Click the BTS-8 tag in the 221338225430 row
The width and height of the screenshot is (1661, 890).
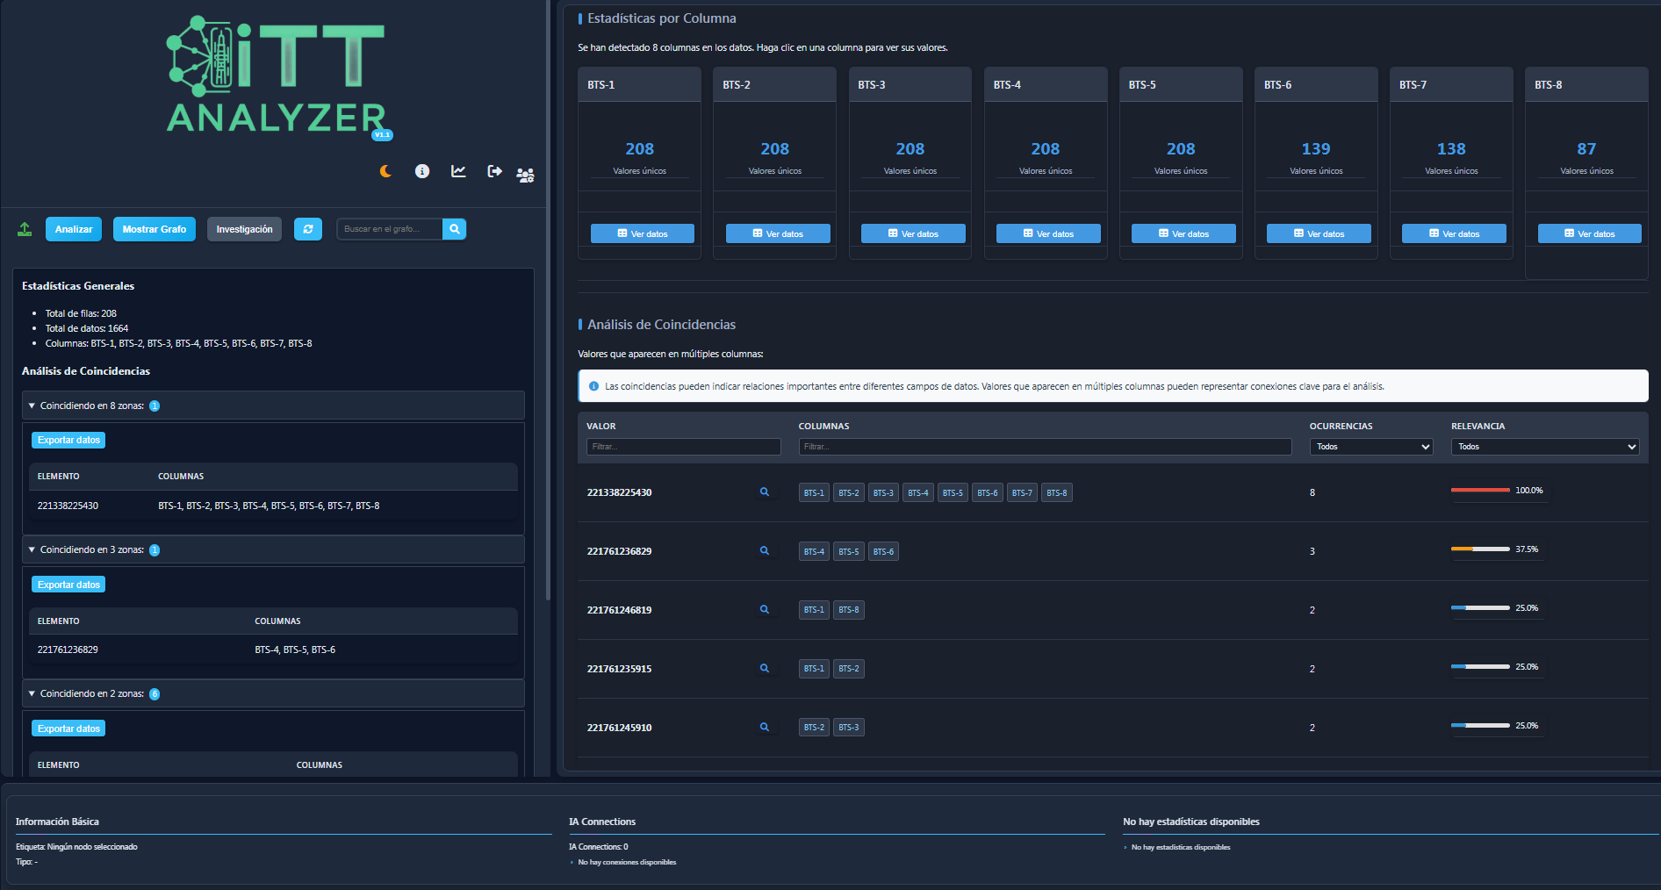pyautogui.click(x=1057, y=493)
